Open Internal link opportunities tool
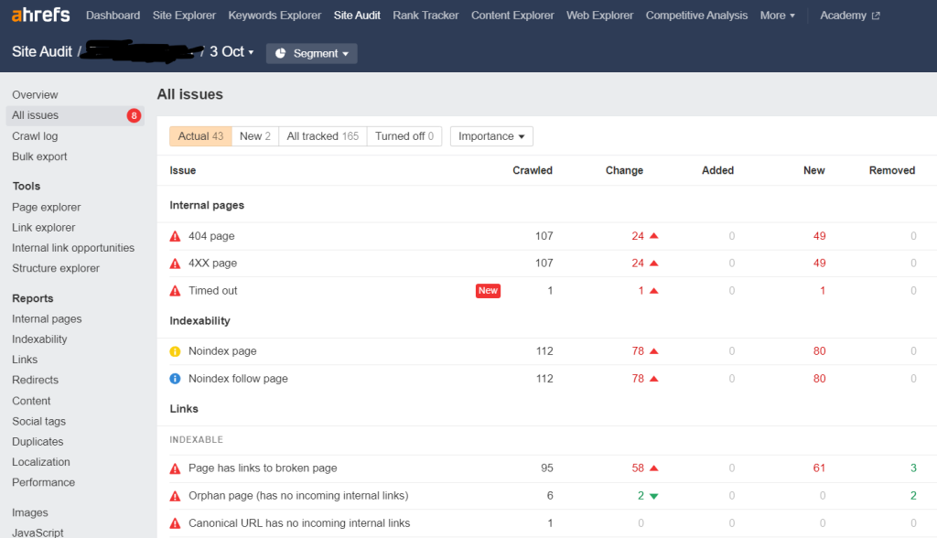 73,248
